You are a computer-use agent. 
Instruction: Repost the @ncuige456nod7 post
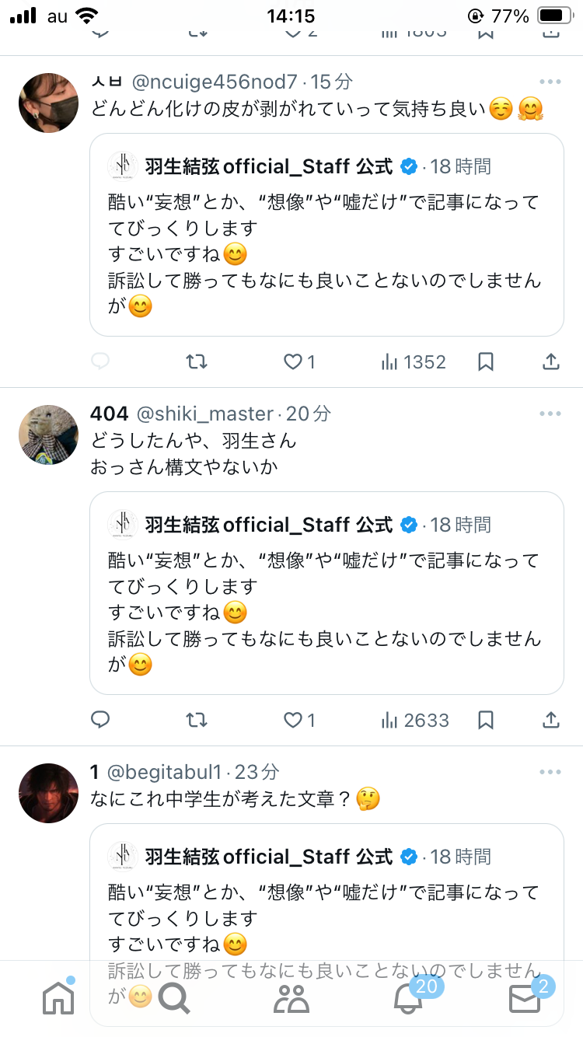click(x=197, y=361)
